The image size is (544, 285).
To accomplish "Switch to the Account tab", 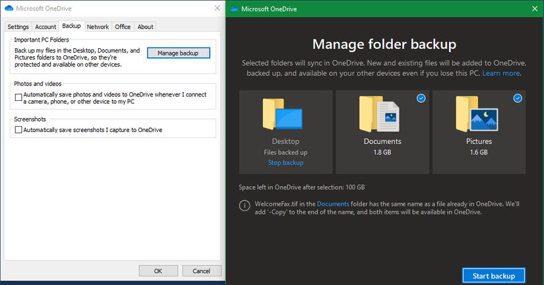I will tap(45, 27).
